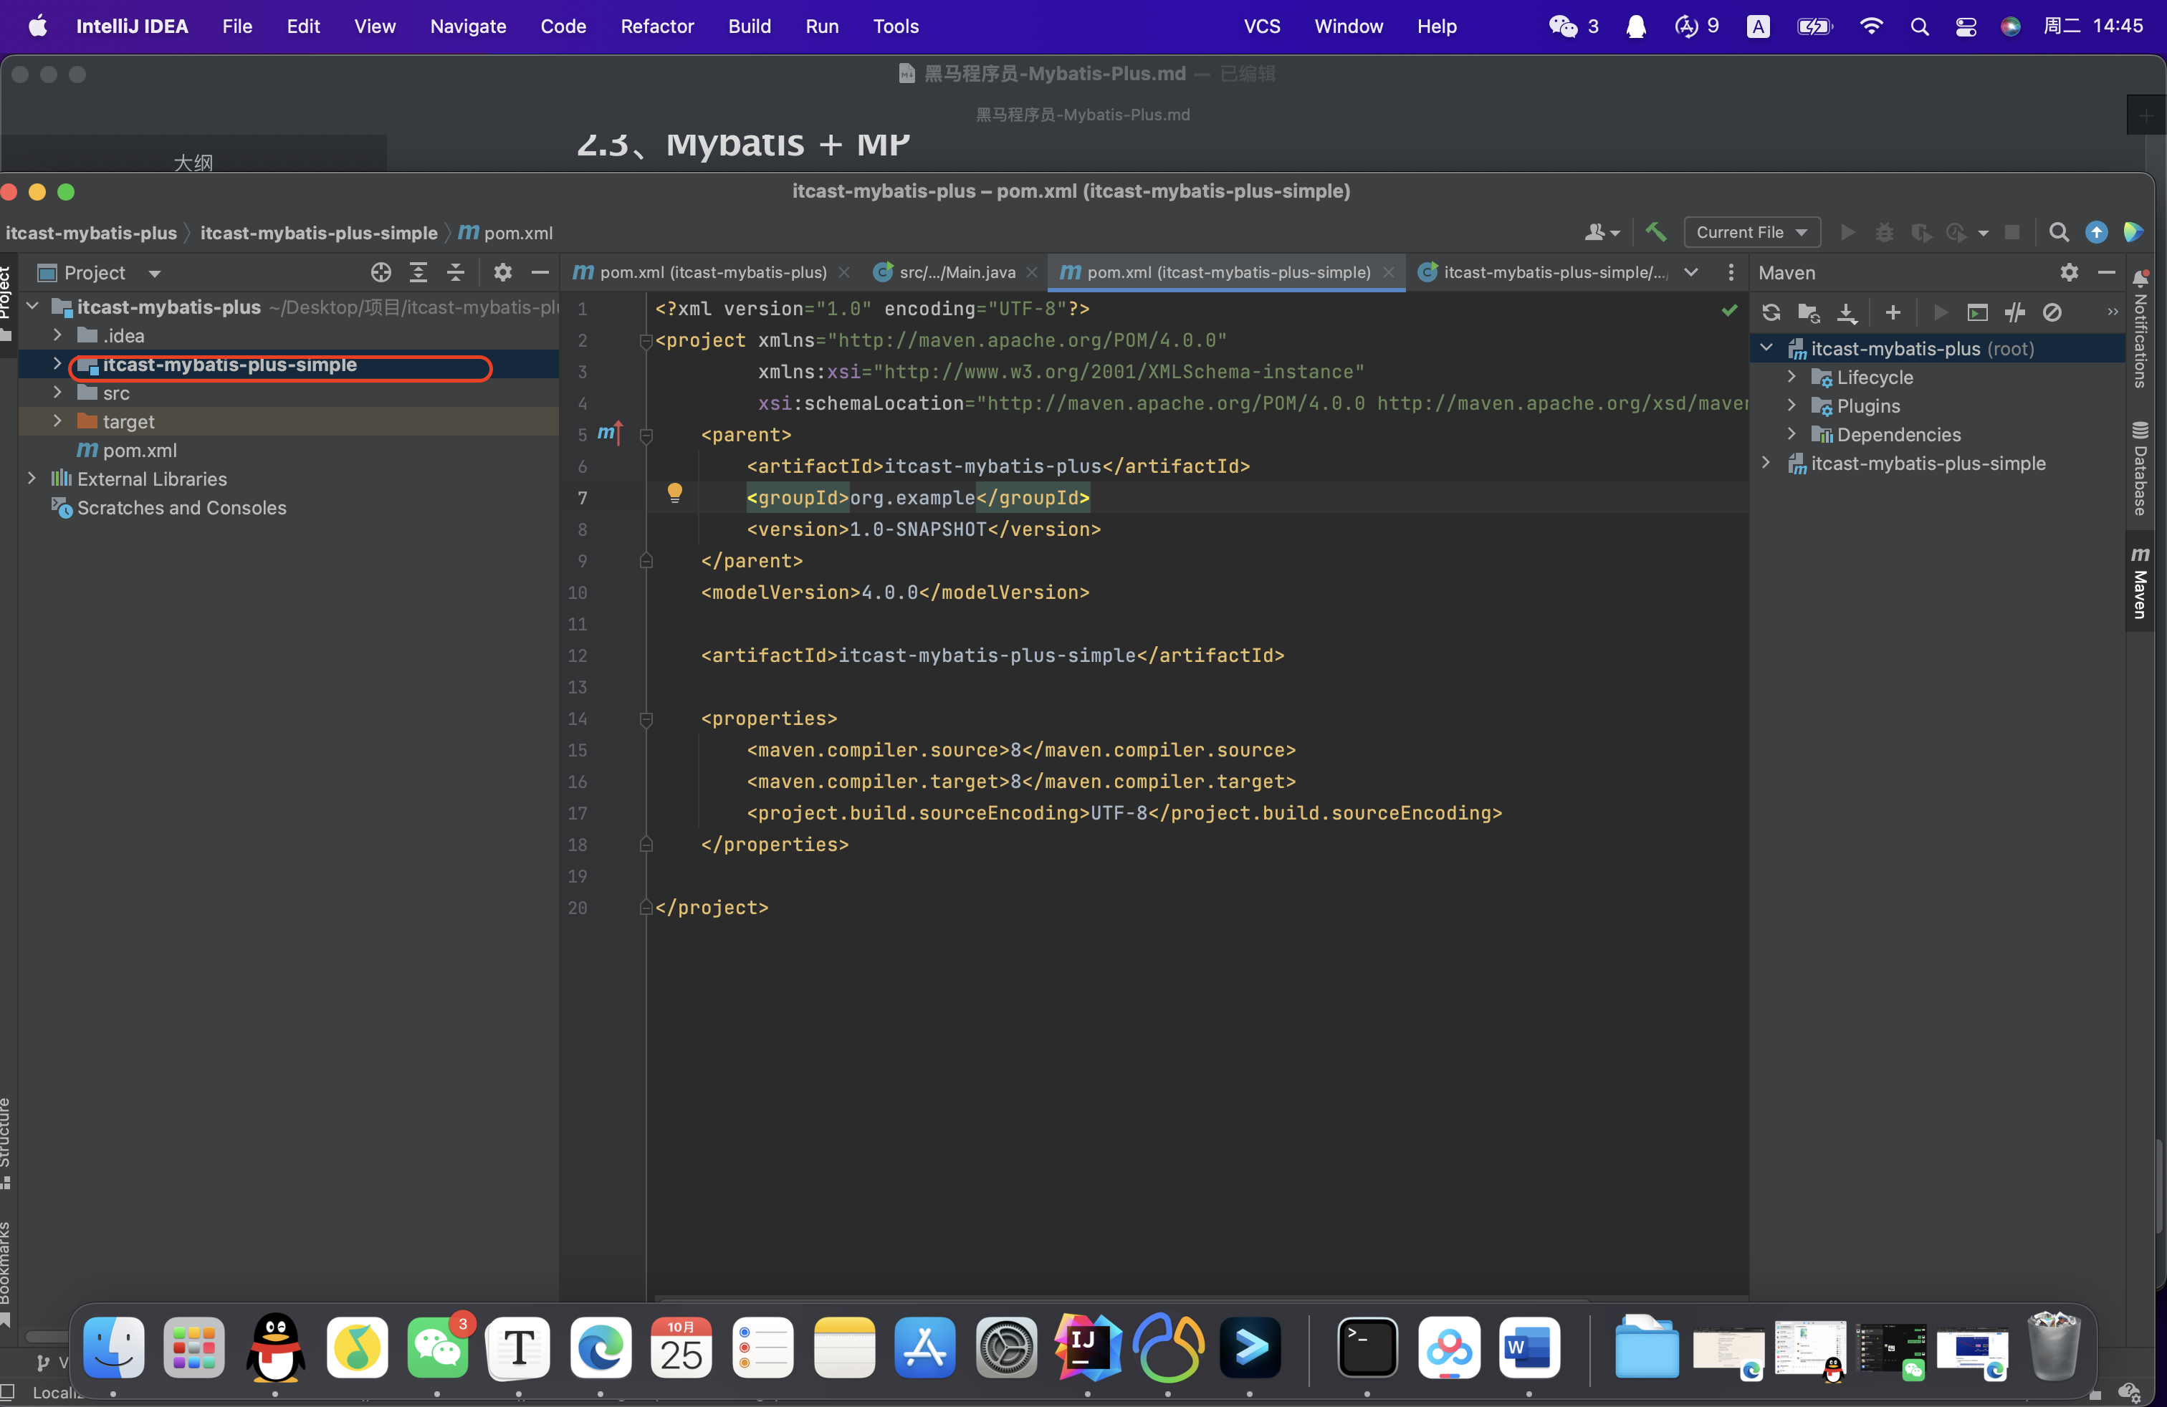Click Collapse All icon in Project panel

(x=456, y=272)
